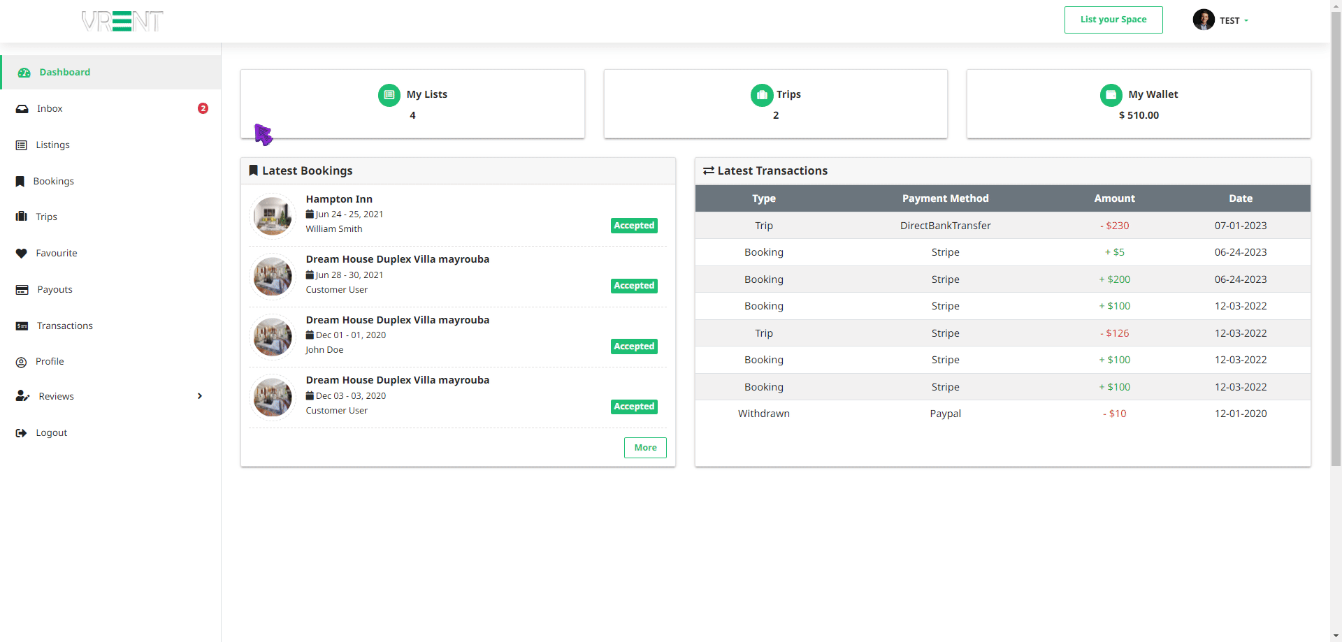Click the green My Lists circle icon

coord(389,95)
